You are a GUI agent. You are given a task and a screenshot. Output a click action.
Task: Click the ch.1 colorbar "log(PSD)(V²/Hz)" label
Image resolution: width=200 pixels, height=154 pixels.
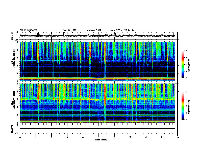[x=189, y=65]
